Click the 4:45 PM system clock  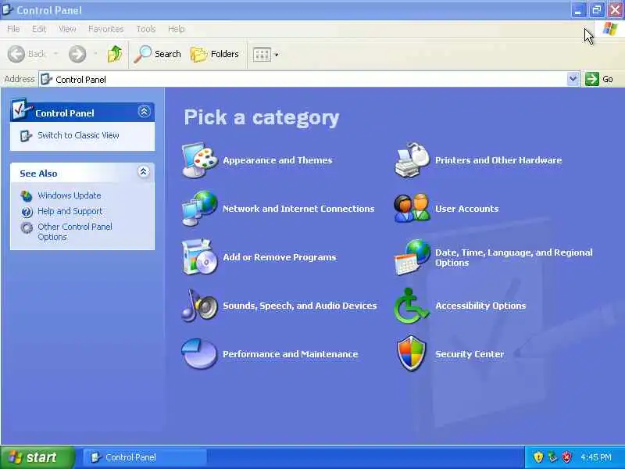tap(596, 457)
